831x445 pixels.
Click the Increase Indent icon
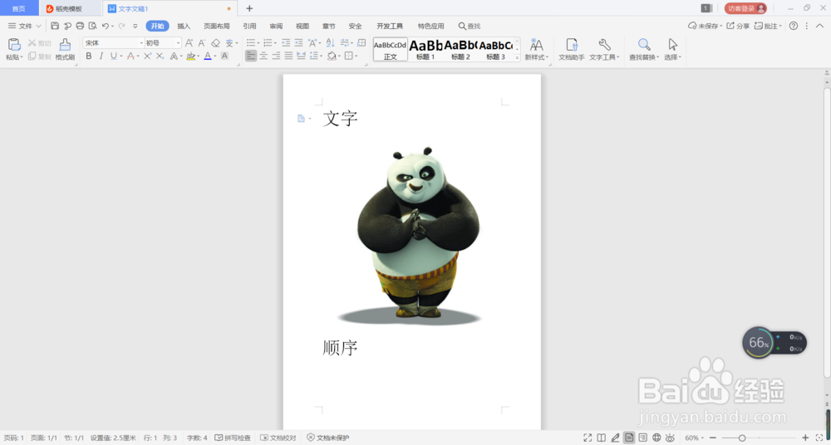coord(299,43)
